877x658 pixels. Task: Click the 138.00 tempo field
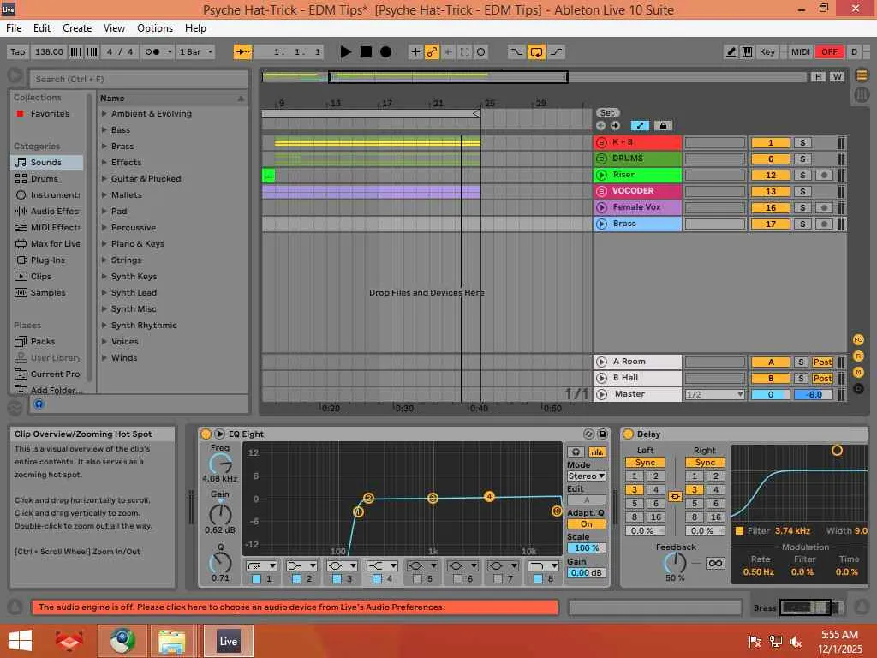49,51
